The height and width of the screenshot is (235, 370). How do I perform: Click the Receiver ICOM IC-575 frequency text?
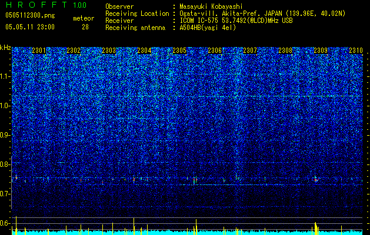click(236, 21)
